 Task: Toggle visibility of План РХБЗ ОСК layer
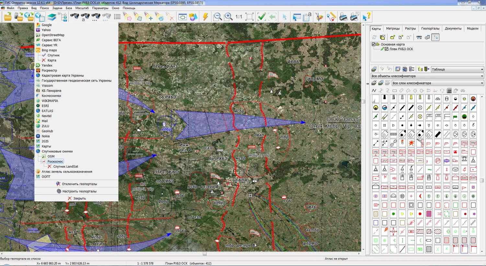pyautogui.click(x=386, y=49)
